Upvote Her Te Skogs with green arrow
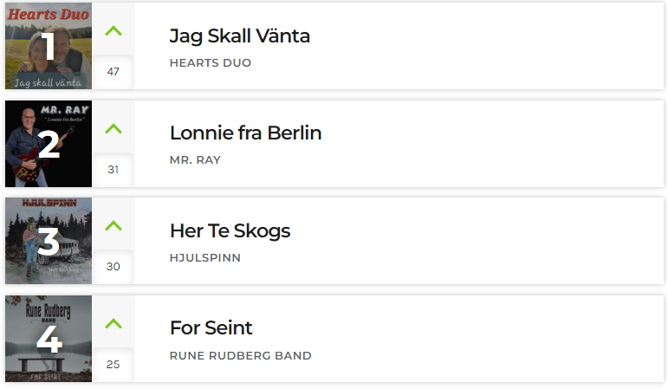 pos(113,226)
